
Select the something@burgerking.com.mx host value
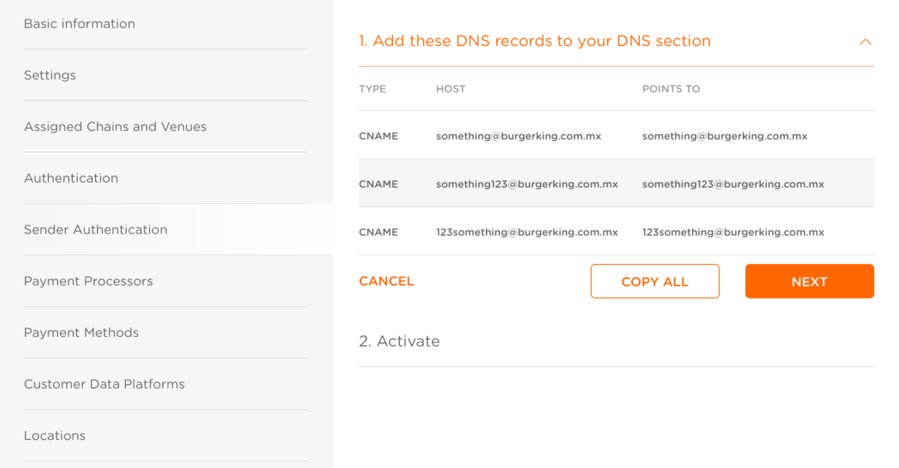(519, 136)
